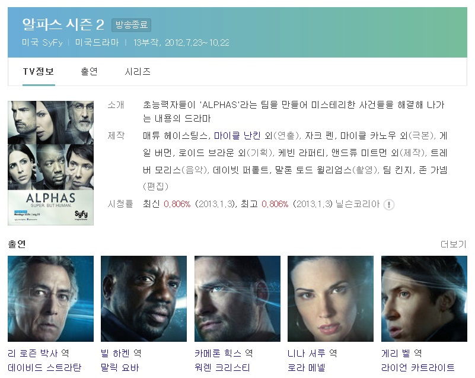475x378 pixels.
Task: Select the 리 로즌 박사 cast photo
Action: 50,298
